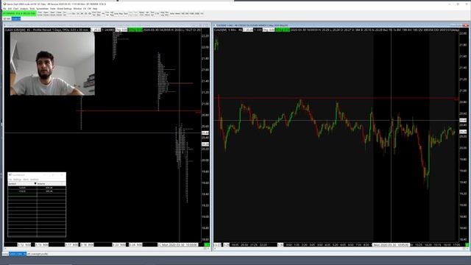Viewport: 471px width, 265px height.
Task: Open the Analysis menu
Action: click(24, 9)
